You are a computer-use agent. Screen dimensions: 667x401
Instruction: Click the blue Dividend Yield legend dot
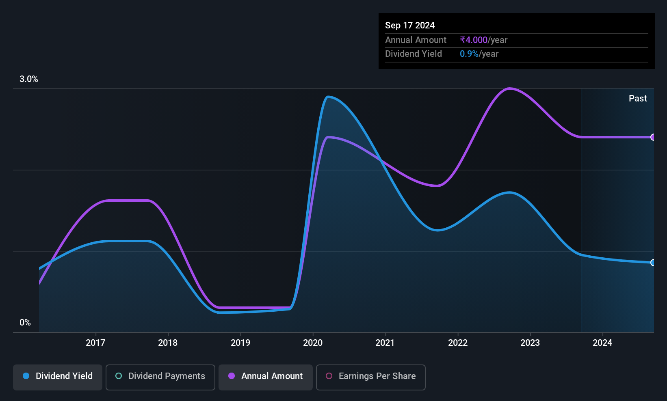click(x=26, y=376)
